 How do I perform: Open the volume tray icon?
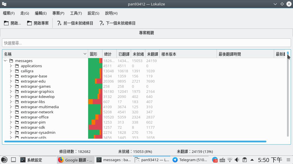tap(237, 160)
